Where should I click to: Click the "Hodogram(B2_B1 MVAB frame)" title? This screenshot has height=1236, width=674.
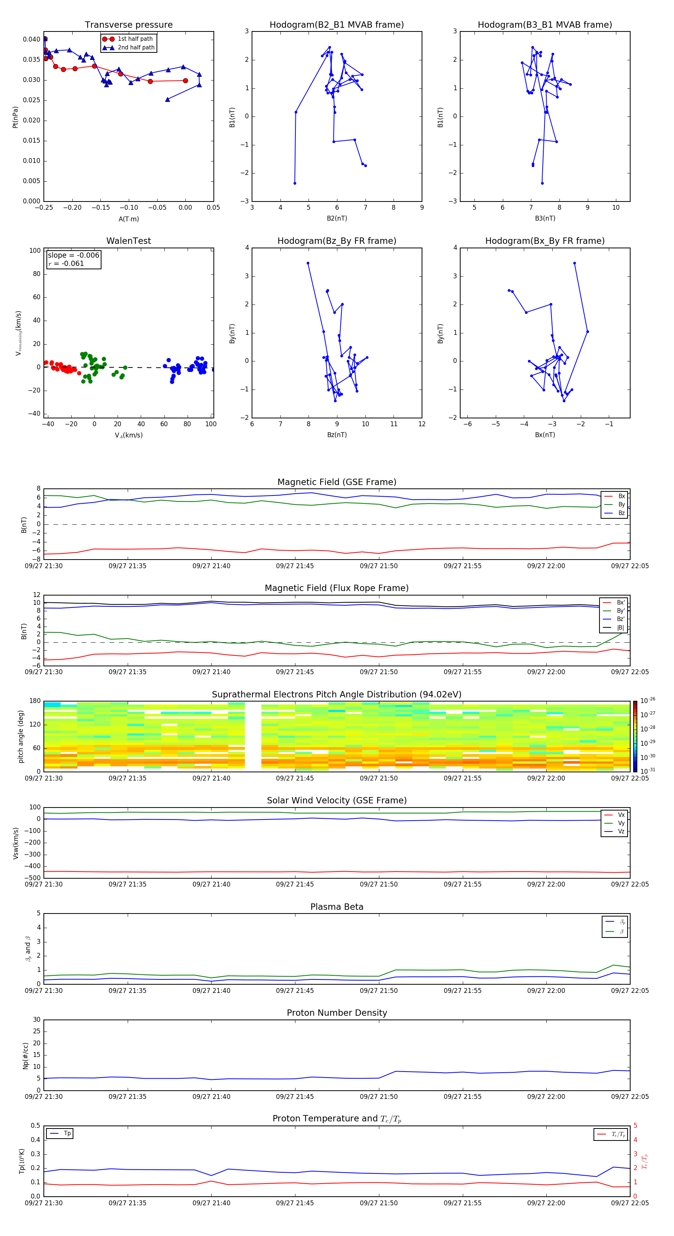tap(337, 25)
